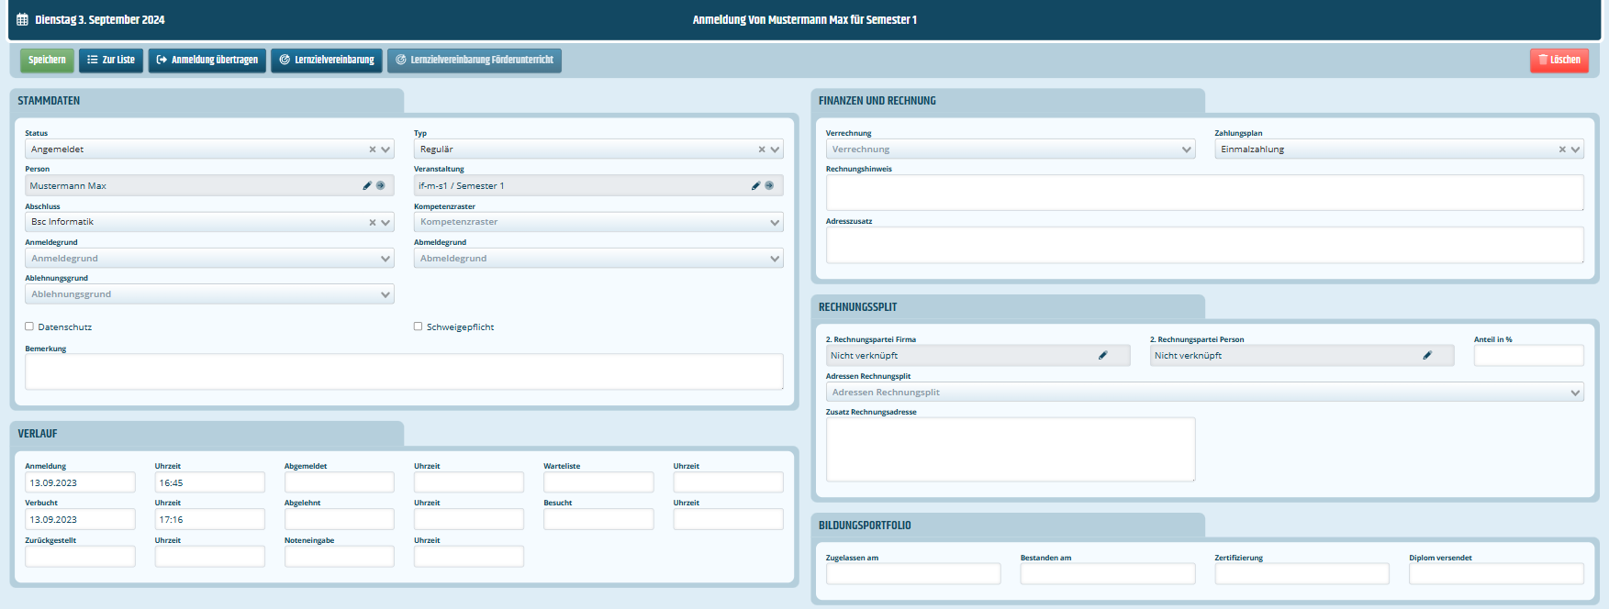Click the date text 'Dienstag 3. September 2024'
The width and height of the screenshot is (1609, 609).
coord(100,19)
